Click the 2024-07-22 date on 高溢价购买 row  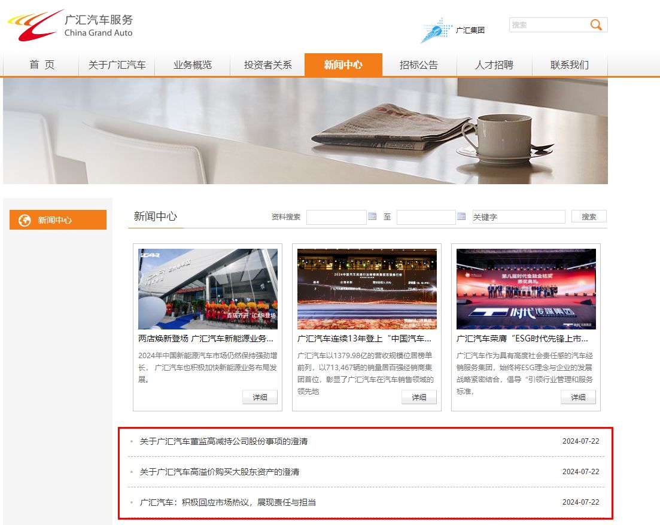coord(581,472)
